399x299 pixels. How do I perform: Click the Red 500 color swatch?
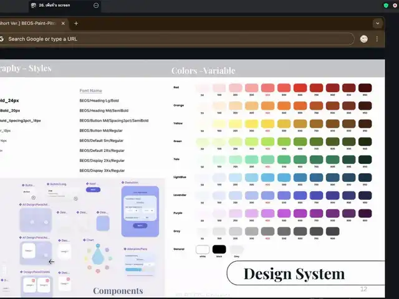coord(284,88)
